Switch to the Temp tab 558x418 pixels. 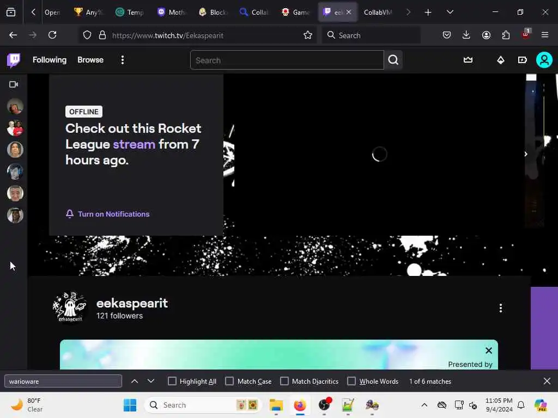point(130,12)
